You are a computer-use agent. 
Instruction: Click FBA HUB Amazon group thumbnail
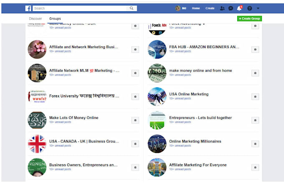pos(157,49)
